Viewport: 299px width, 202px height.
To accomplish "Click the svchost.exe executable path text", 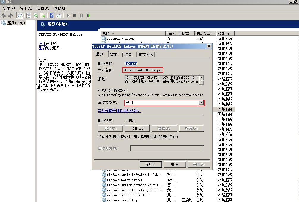I will [151, 95].
